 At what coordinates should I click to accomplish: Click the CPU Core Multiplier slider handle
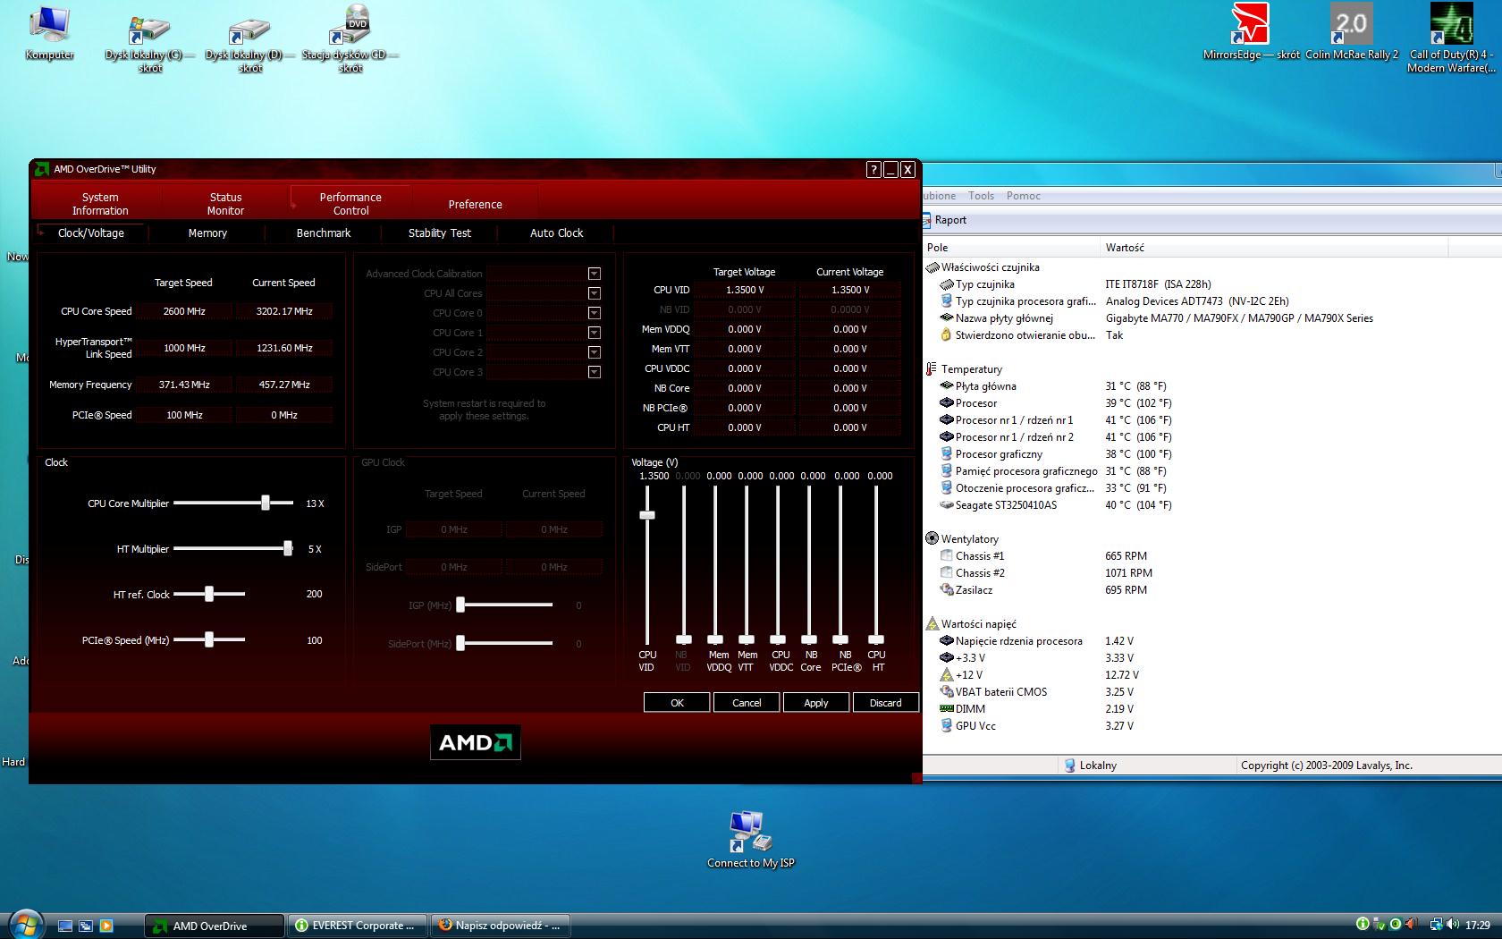(x=266, y=503)
